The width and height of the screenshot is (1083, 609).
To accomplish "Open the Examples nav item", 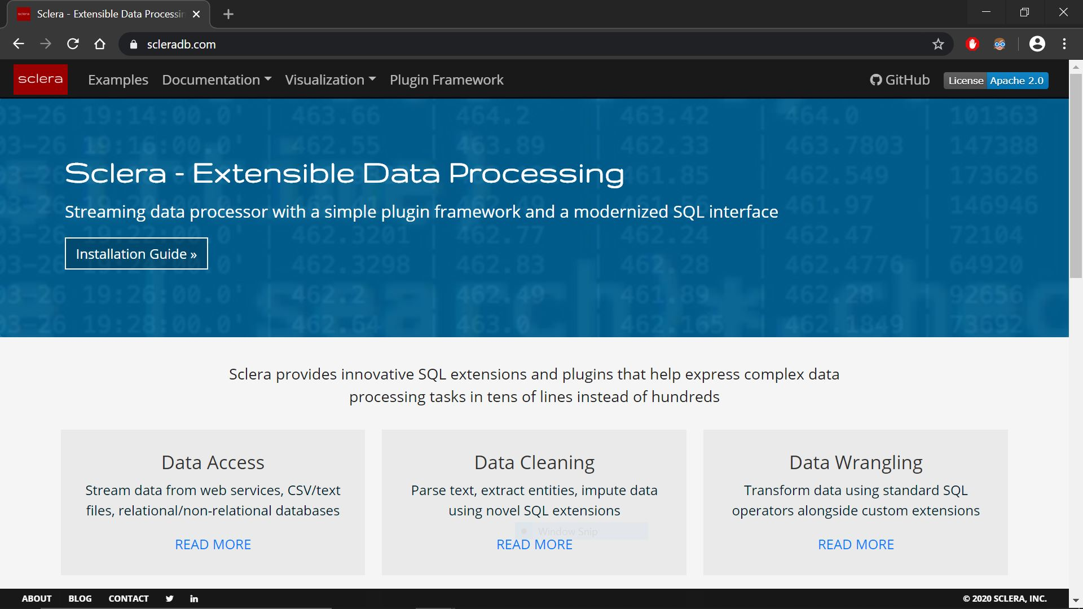I will pos(118,80).
